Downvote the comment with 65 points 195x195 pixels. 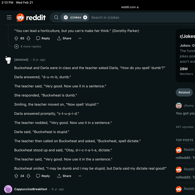click(x=28, y=38)
